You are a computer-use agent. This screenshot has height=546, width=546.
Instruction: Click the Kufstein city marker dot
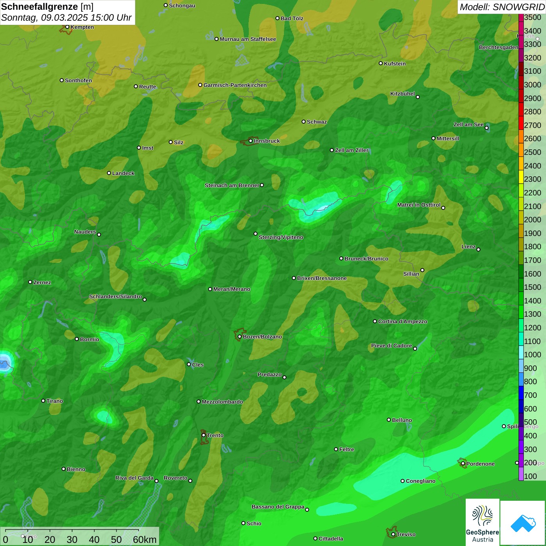point(381,63)
